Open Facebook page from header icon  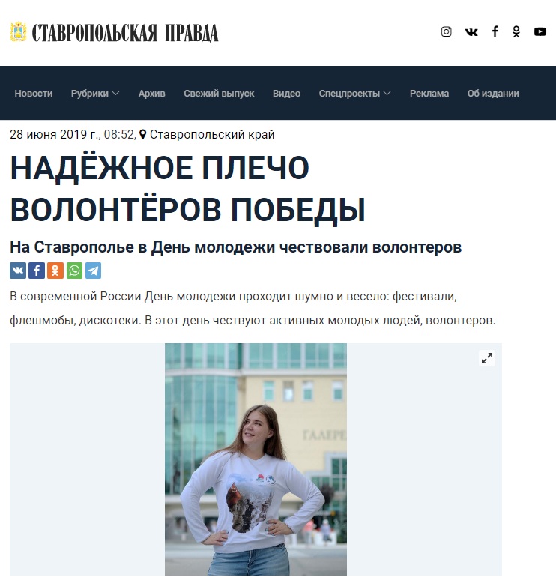pos(495,31)
